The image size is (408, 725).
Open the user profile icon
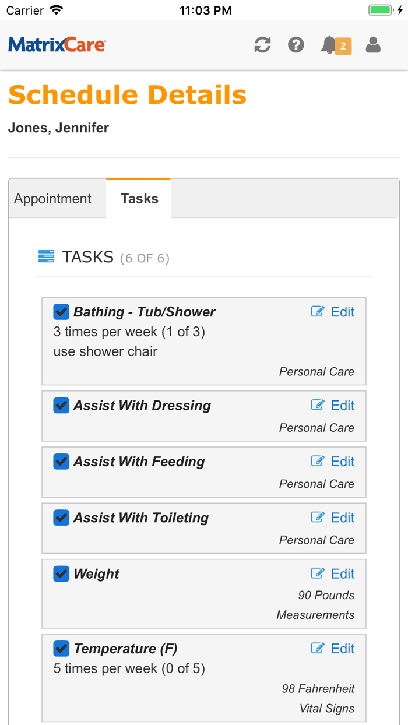(x=373, y=45)
